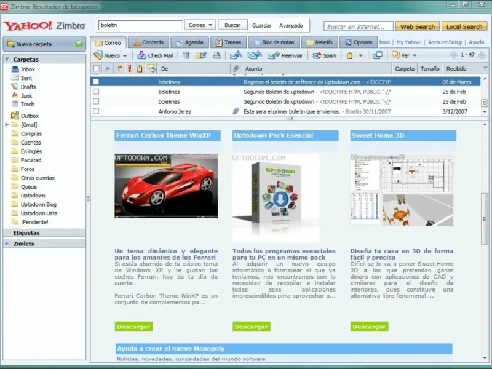This screenshot has height=369, width=492.
Task: Open the Junk folder in sidebar
Action: (26, 95)
